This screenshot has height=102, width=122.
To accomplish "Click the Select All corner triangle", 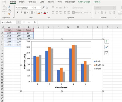I will coord(3,27).
